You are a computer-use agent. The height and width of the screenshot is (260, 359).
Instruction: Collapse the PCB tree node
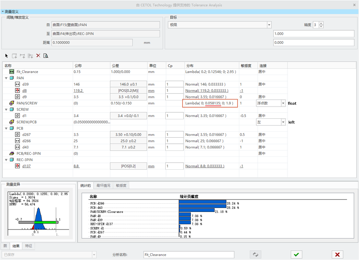pos(6,128)
